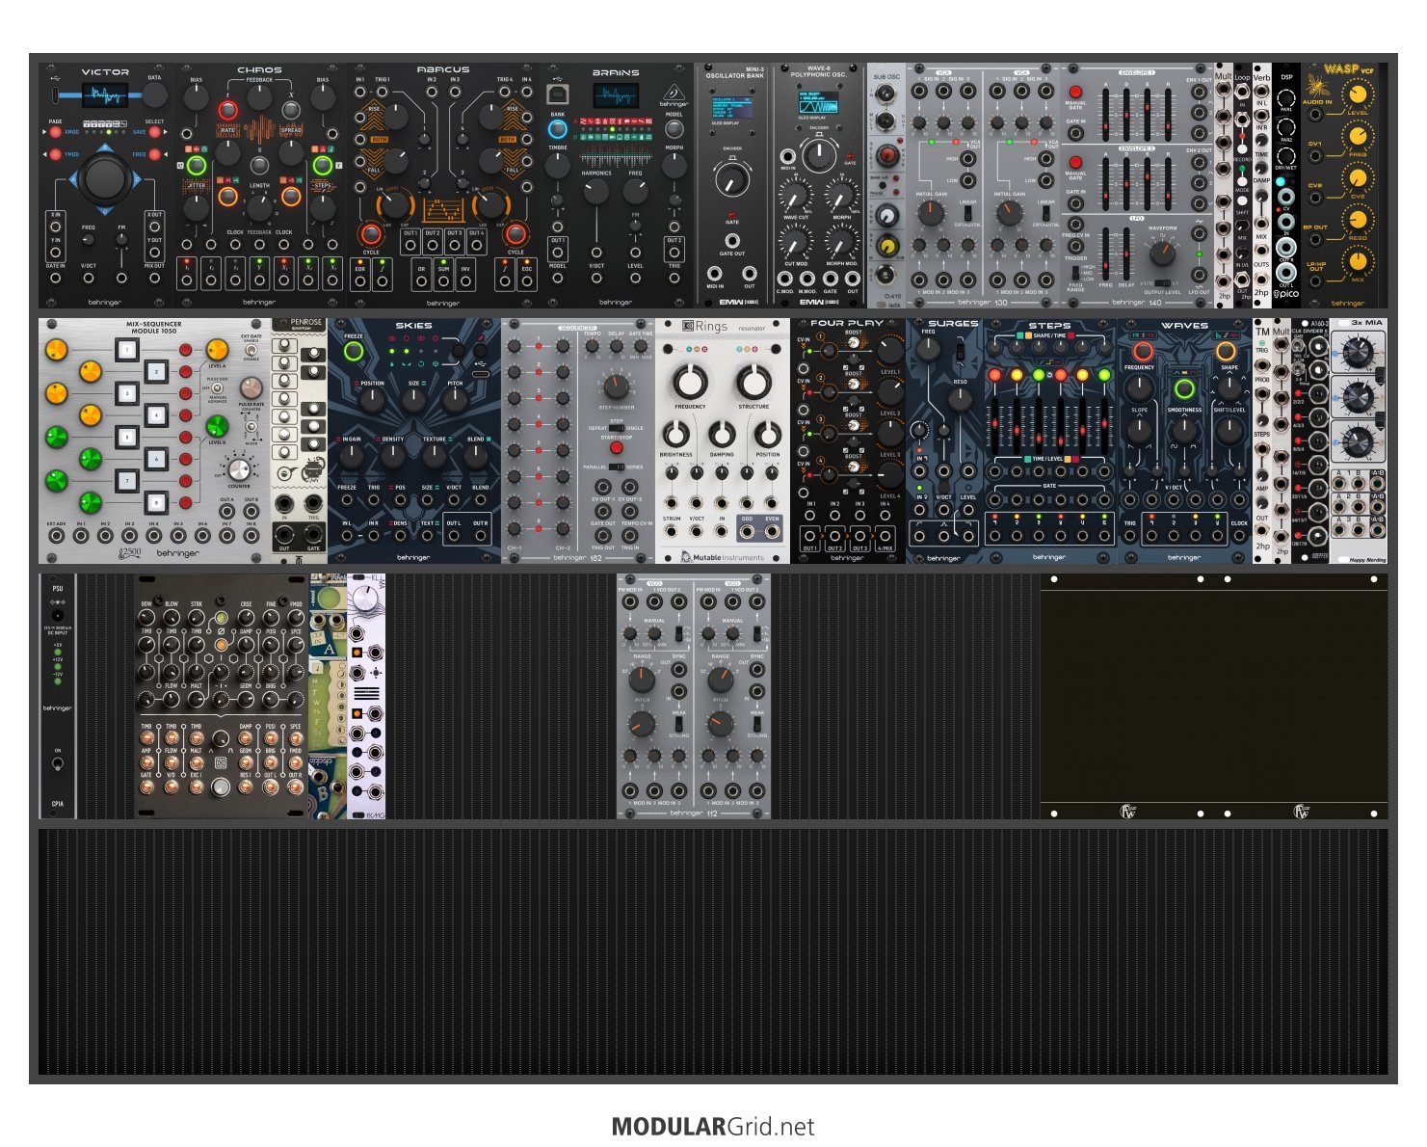Click the yellow LEVEL A knob on Mix-Sequencer
Screen dimensions: 1427x1147
click(x=218, y=349)
